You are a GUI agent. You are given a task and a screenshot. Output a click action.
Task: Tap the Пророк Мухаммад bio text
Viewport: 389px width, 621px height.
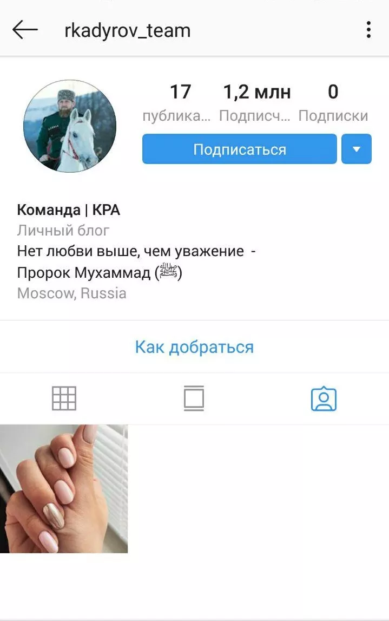coord(84,273)
